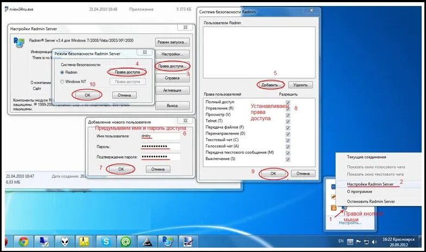
Task: Click the empty Пользователи Radmin list box
Action: click(259, 52)
